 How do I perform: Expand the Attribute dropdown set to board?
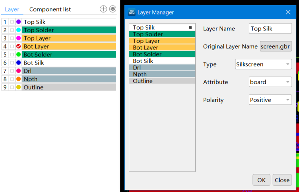(270, 82)
